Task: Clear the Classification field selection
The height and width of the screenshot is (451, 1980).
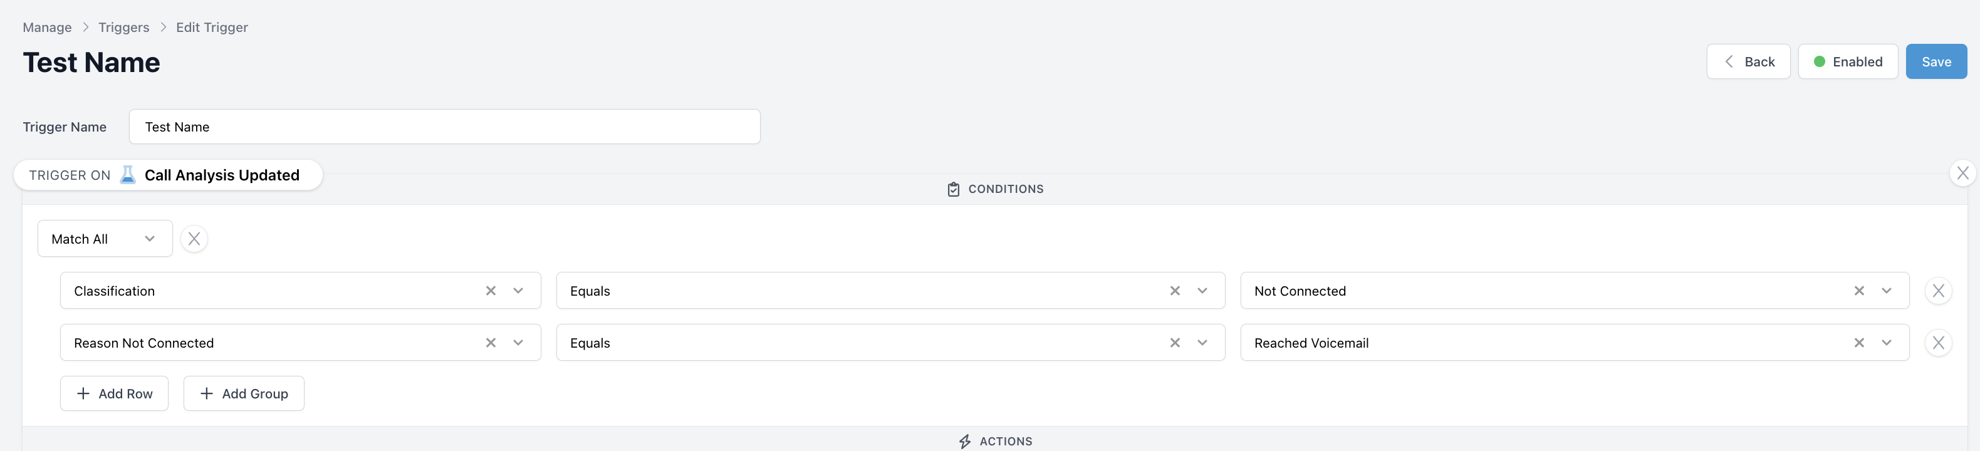Action: click(491, 291)
